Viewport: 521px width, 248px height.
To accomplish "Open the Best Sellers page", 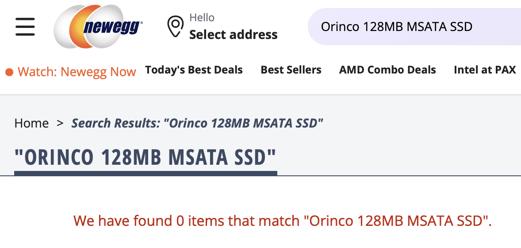I will click(291, 70).
